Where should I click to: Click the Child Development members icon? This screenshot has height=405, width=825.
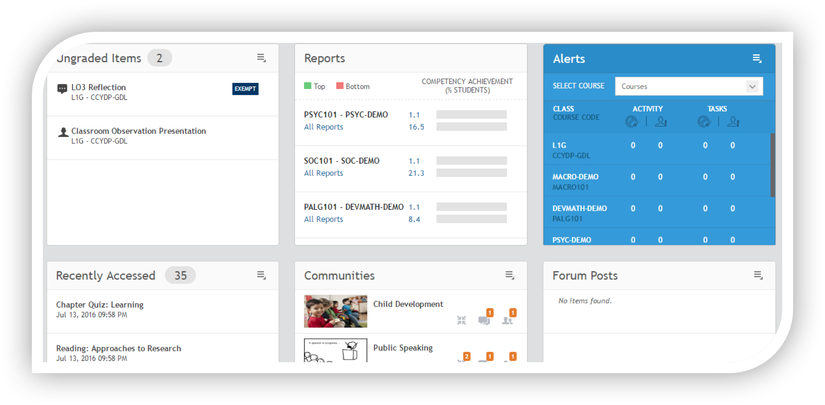(507, 321)
